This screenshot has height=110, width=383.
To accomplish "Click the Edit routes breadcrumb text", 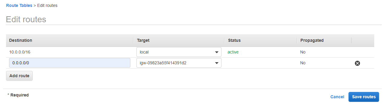I will click(x=47, y=5).
